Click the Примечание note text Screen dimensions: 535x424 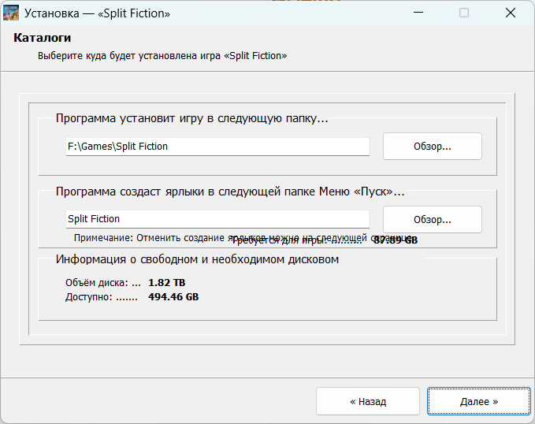click(150, 237)
